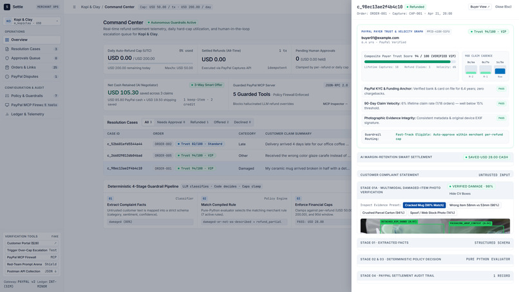Click ORDER-002 order chip
Viewport: 519px width, 292px height.
coord(163,144)
